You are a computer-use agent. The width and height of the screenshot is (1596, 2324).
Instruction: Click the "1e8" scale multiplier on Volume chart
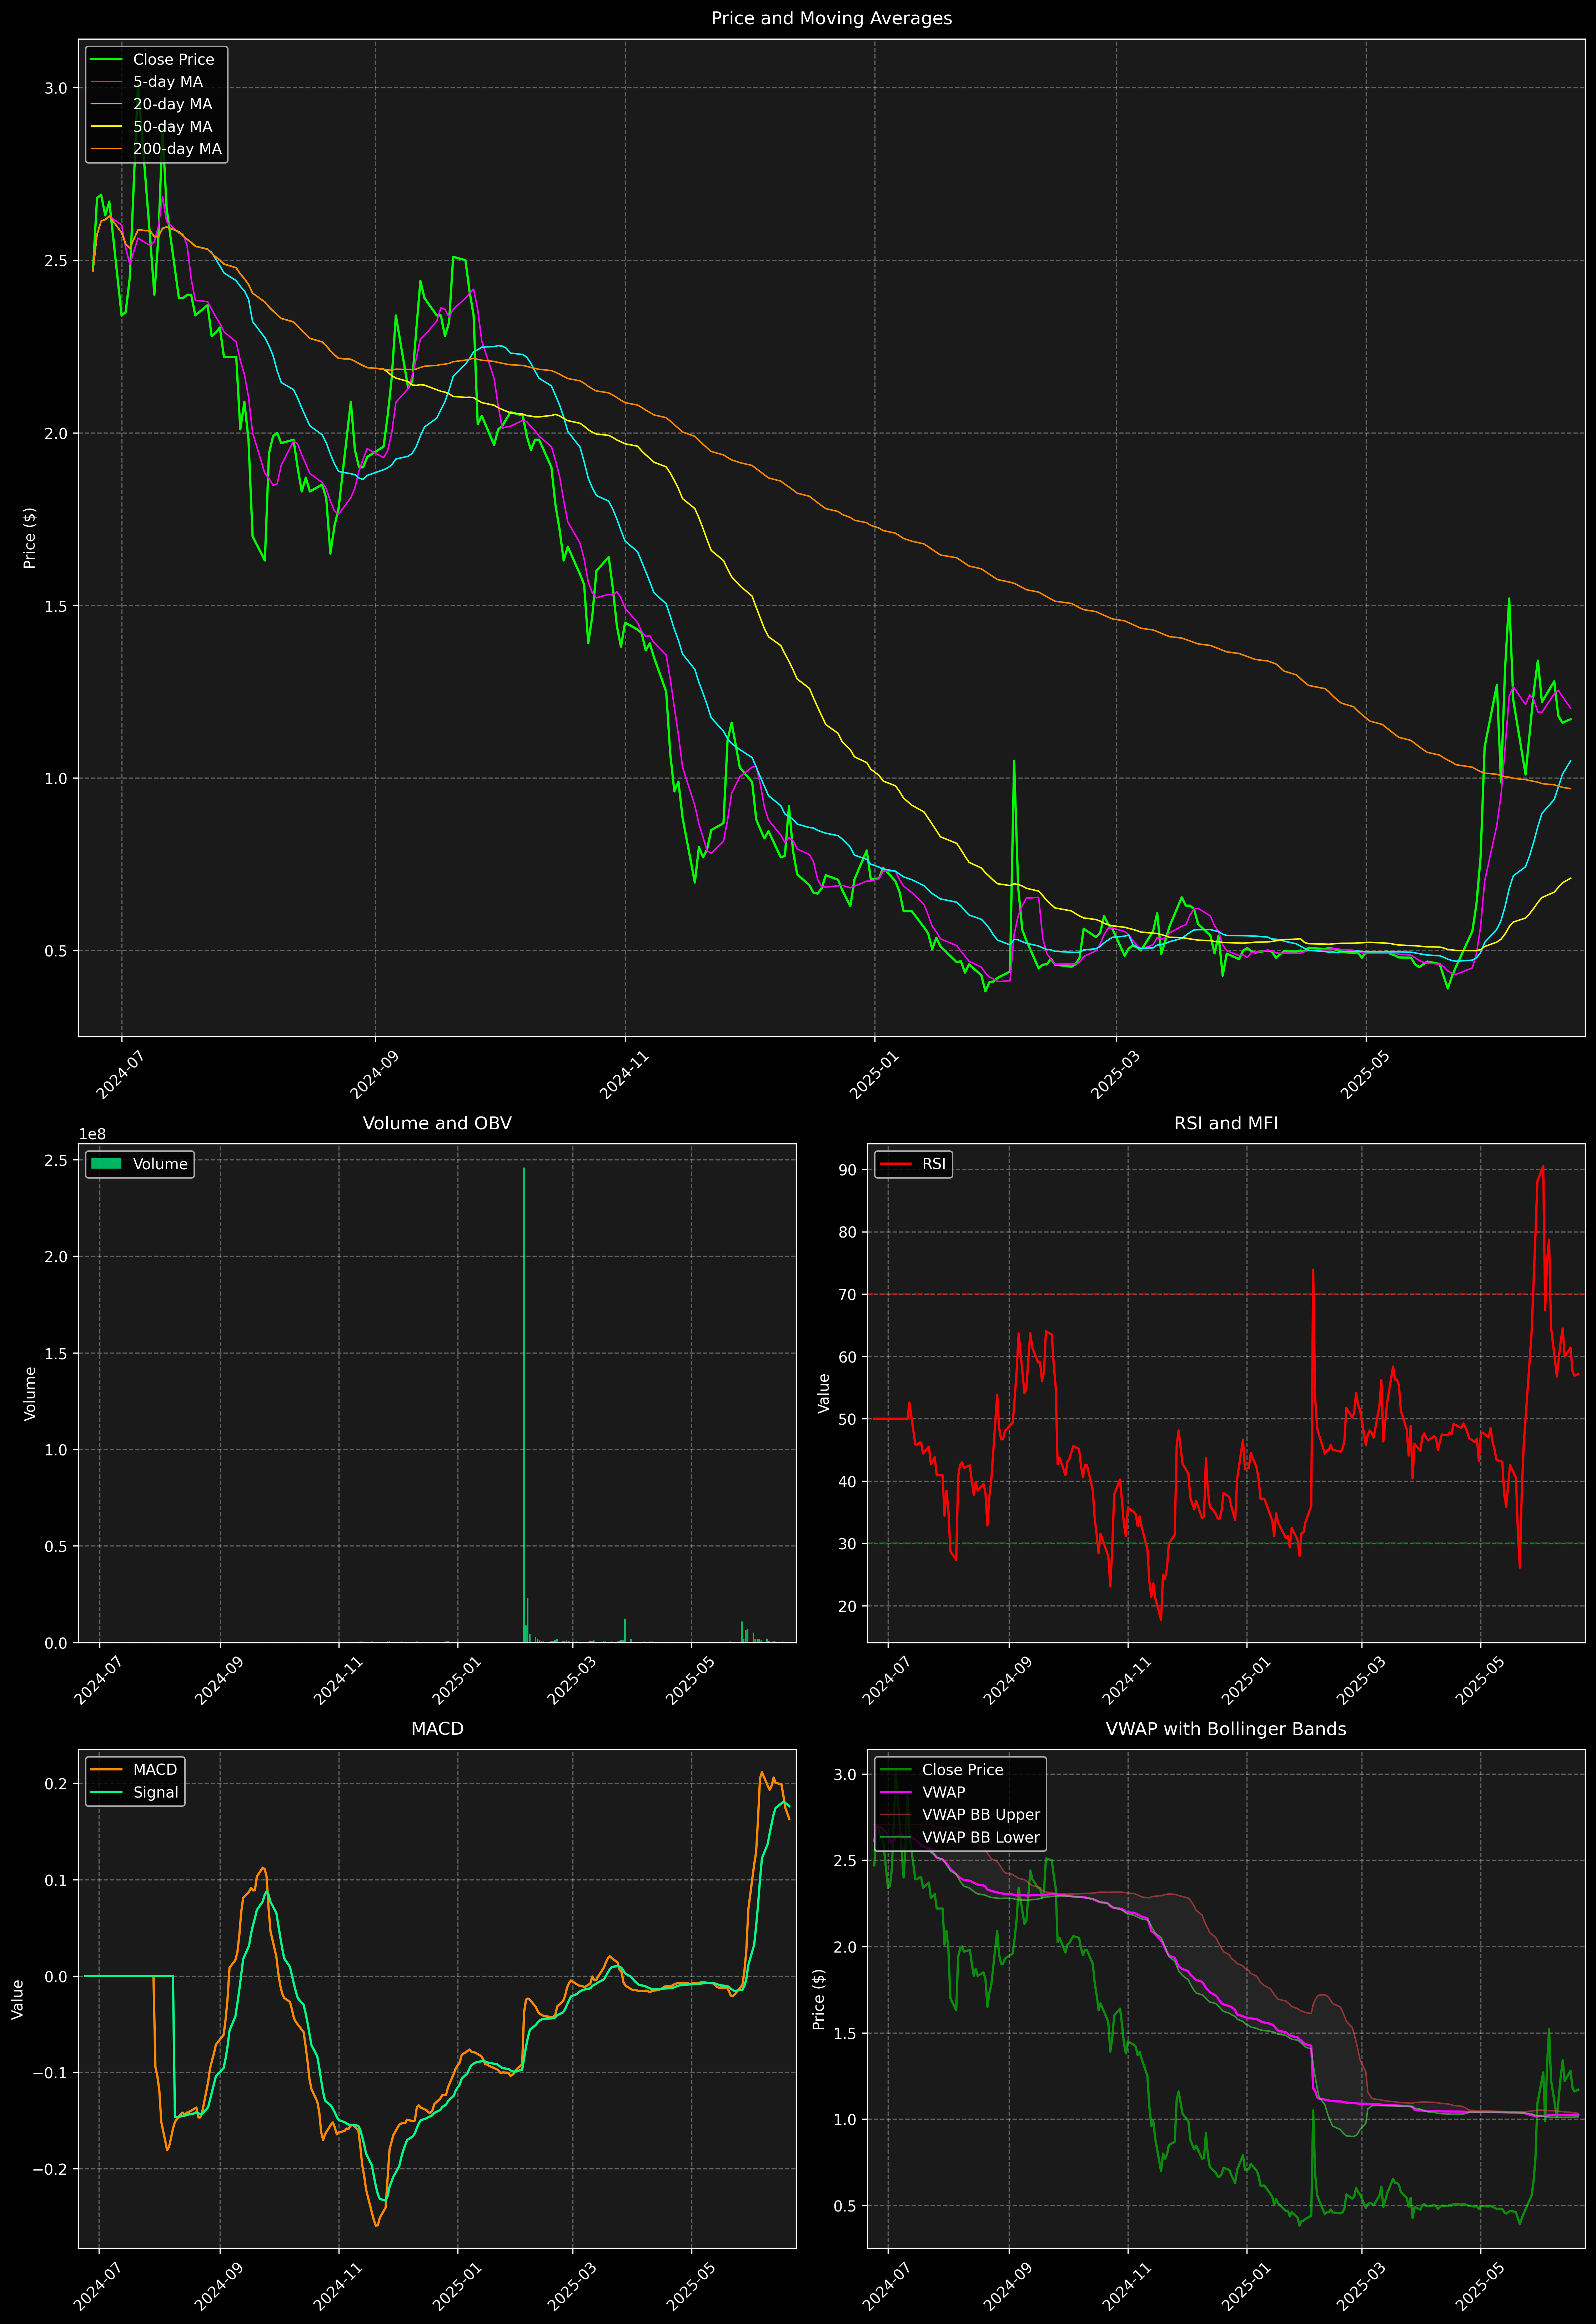tap(92, 1135)
